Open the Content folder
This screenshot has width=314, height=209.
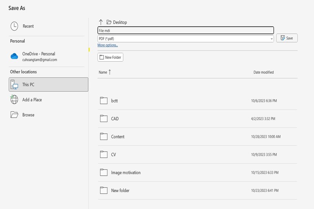click(x=118, y=137)
